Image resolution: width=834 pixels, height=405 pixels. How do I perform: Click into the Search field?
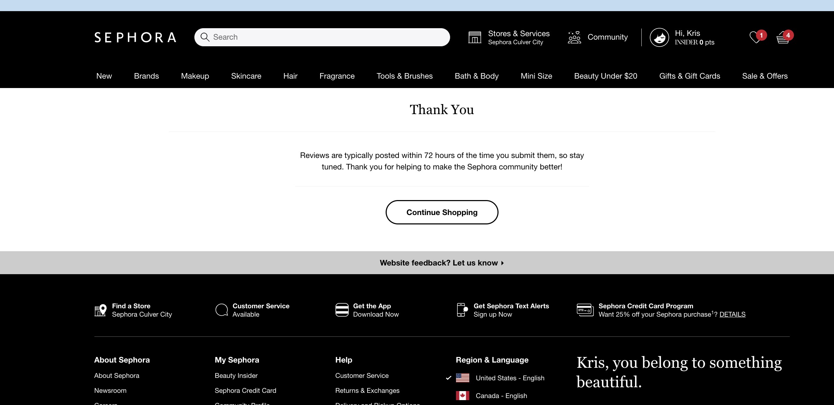327,37
